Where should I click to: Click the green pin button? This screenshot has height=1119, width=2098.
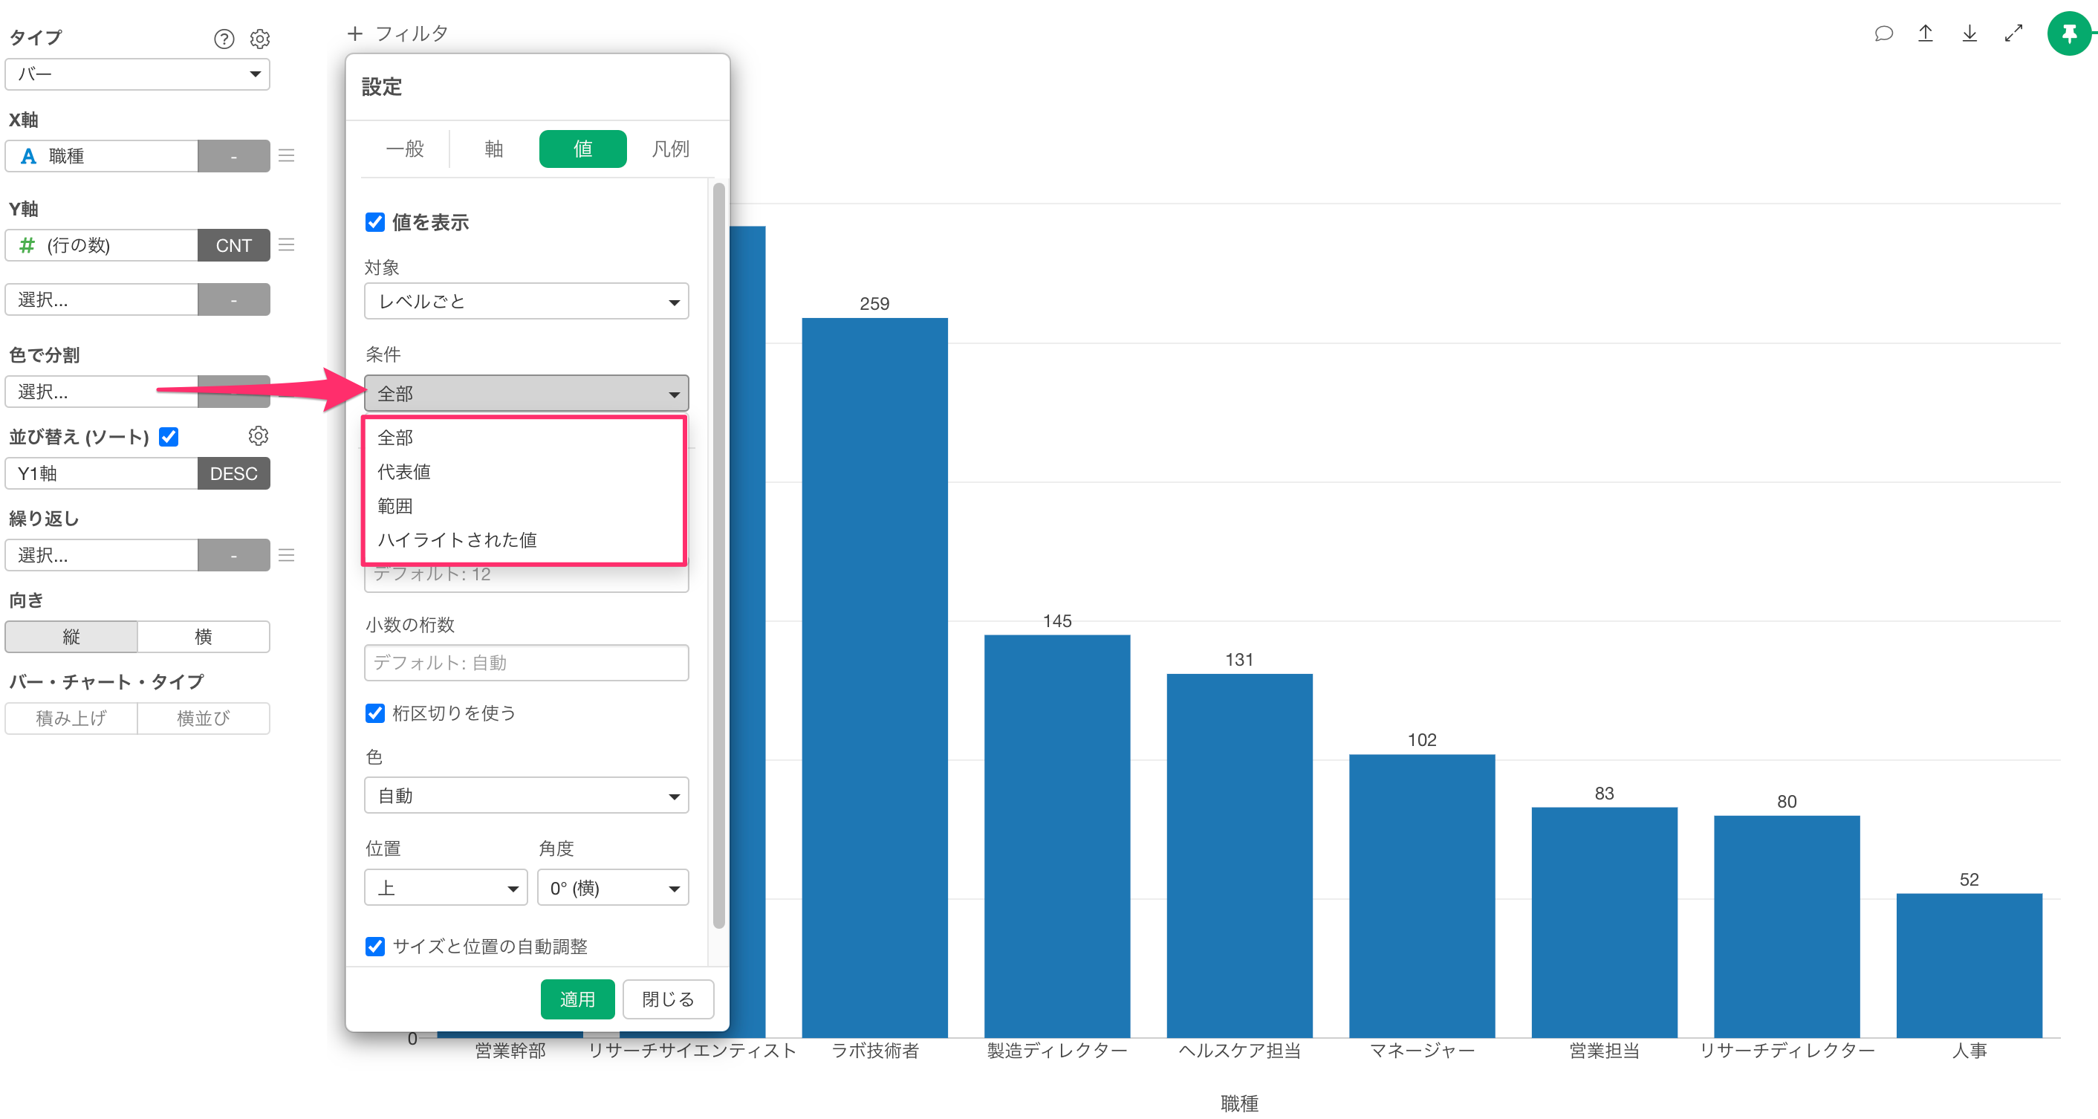pos(2069,33)
